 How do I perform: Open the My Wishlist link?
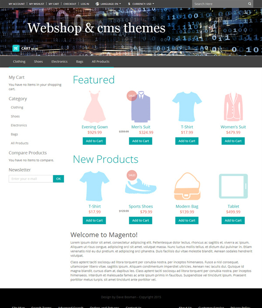pyautogui.click(x=37, y=4)
